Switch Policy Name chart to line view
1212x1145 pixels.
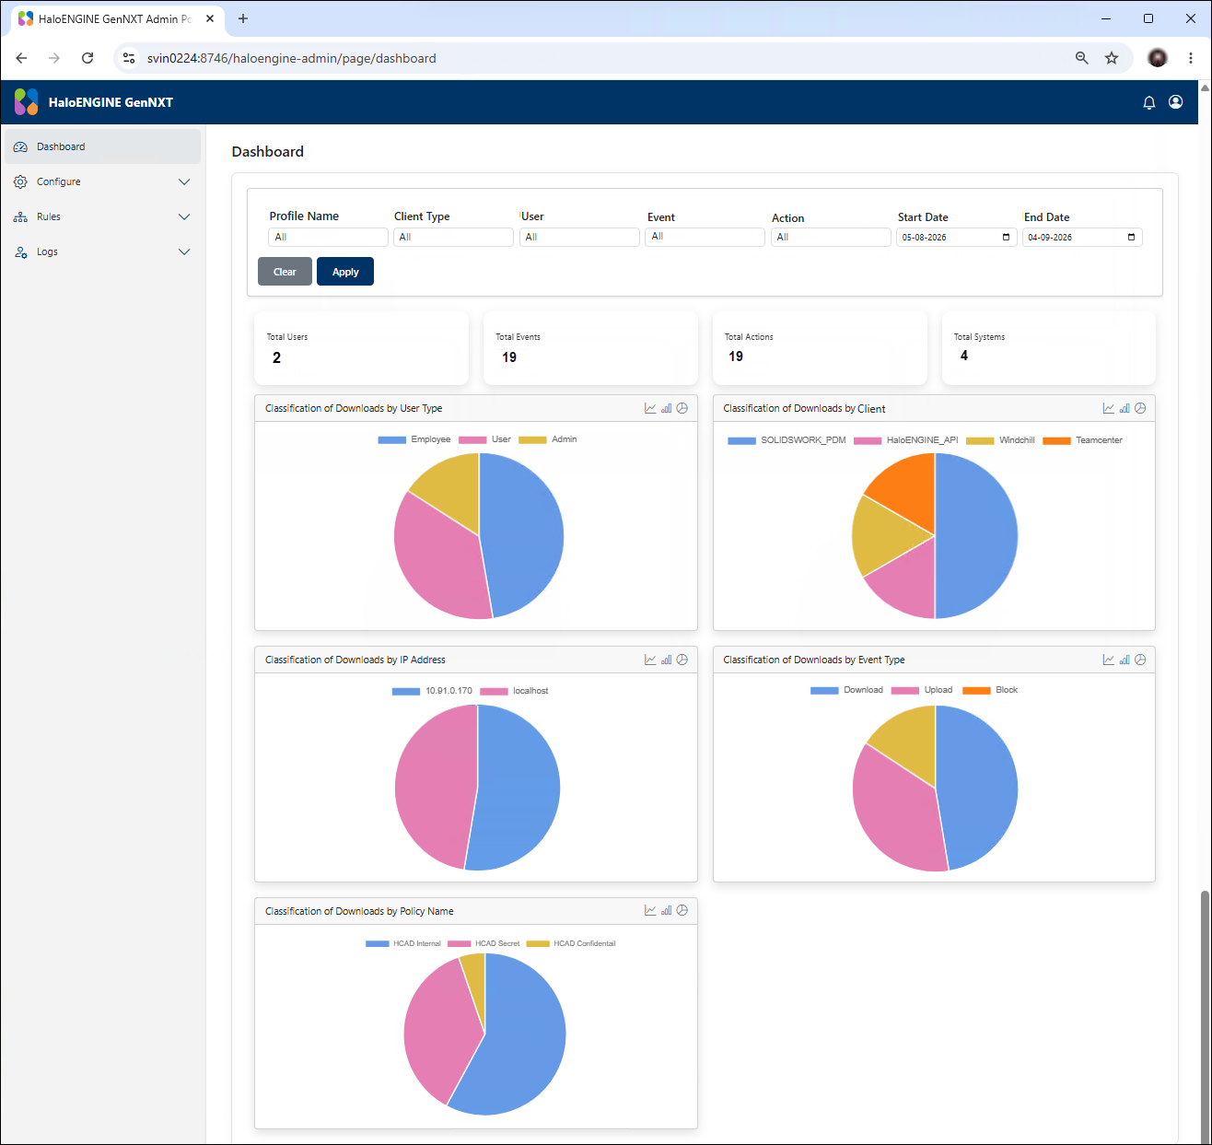point(650,910)
